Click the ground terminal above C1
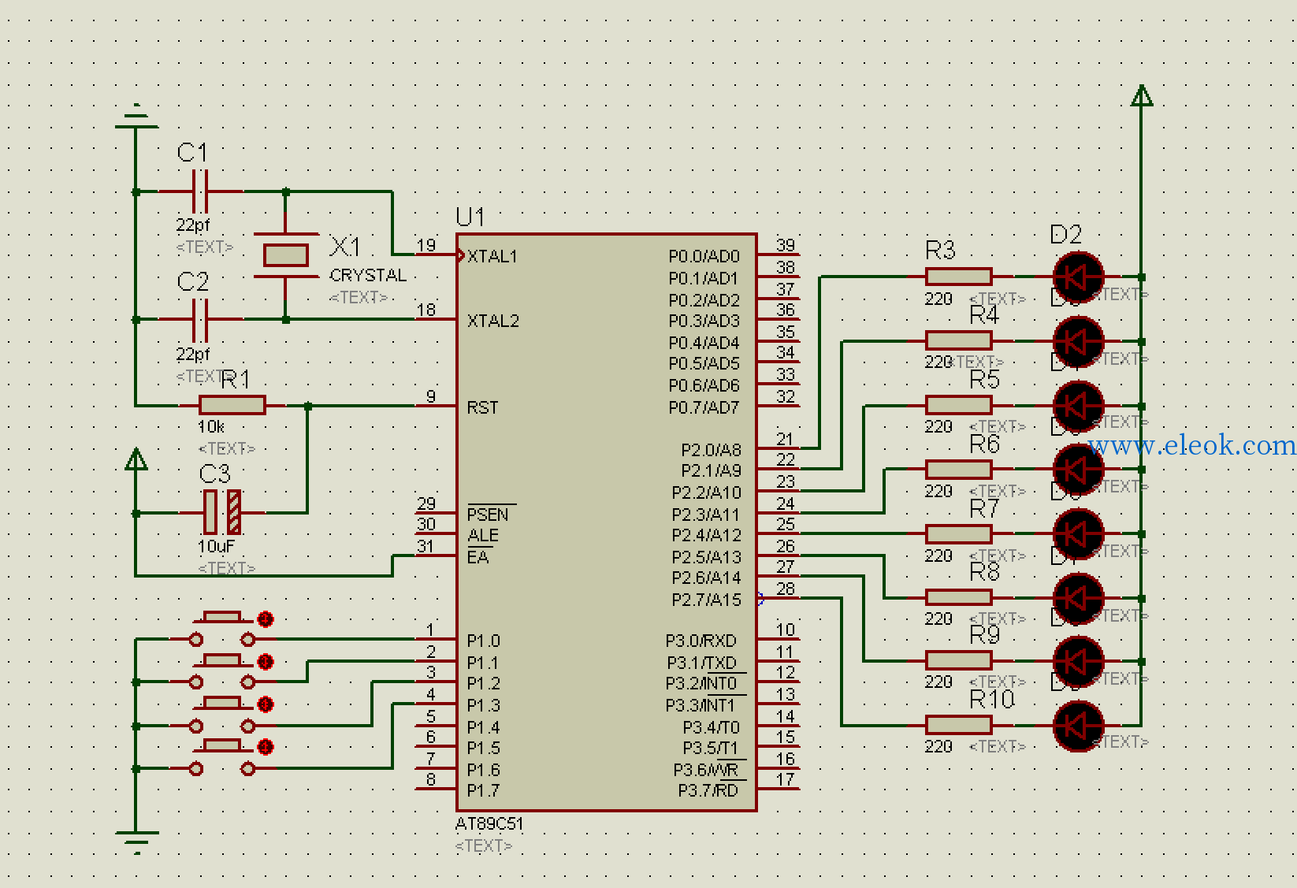1297x888 pixels. click(136, 116)
